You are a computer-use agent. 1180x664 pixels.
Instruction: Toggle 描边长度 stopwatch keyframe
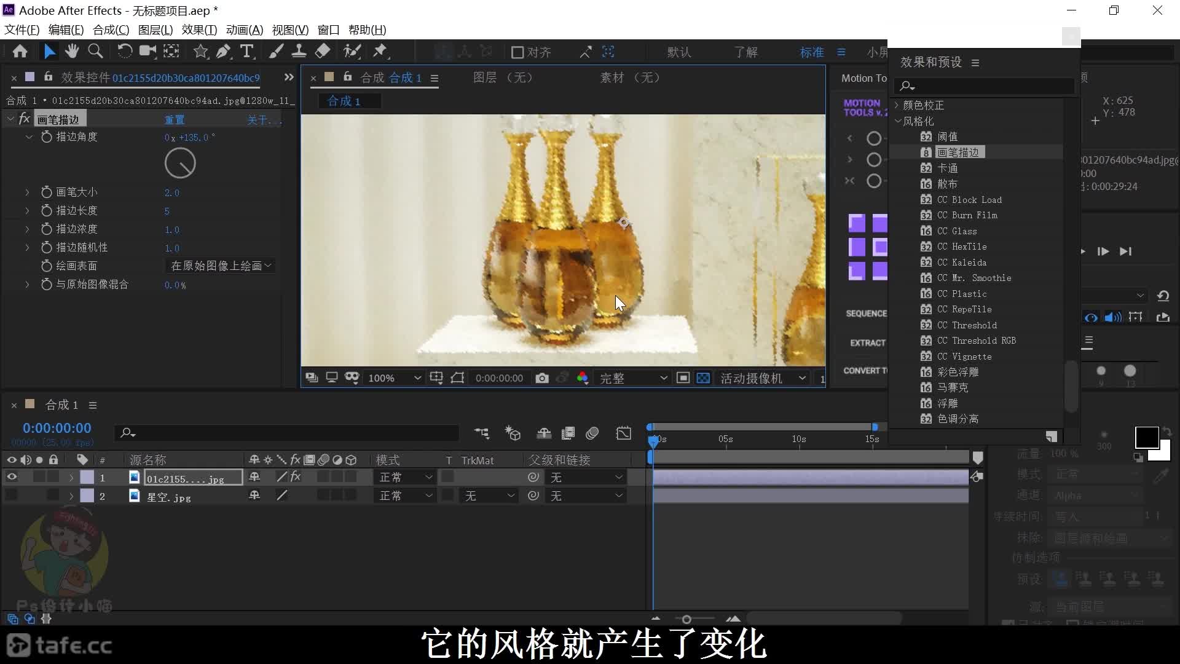click(x=47, y=210)
